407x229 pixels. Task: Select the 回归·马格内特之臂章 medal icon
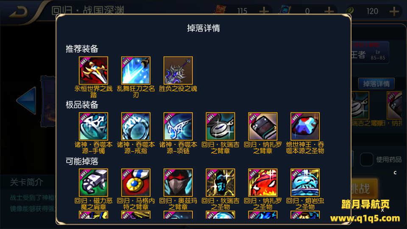coord(136,182)
